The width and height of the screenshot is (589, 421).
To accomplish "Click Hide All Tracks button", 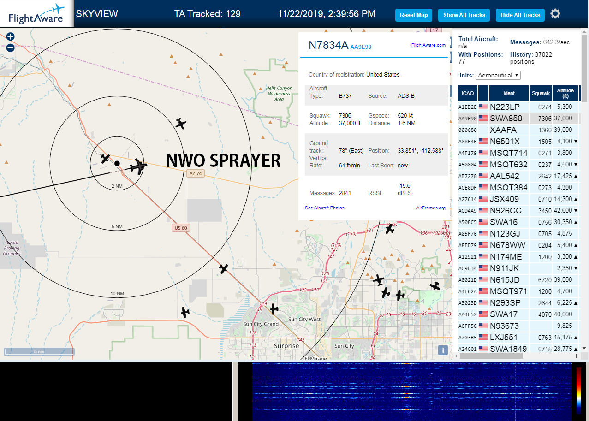I will (x=520, y=15).
